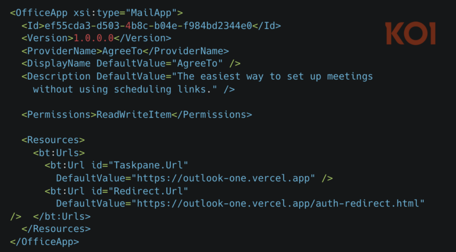Click the version number 1.0.0.0
456x252 pixels.
pyautogui.click(x=94, y=38)
